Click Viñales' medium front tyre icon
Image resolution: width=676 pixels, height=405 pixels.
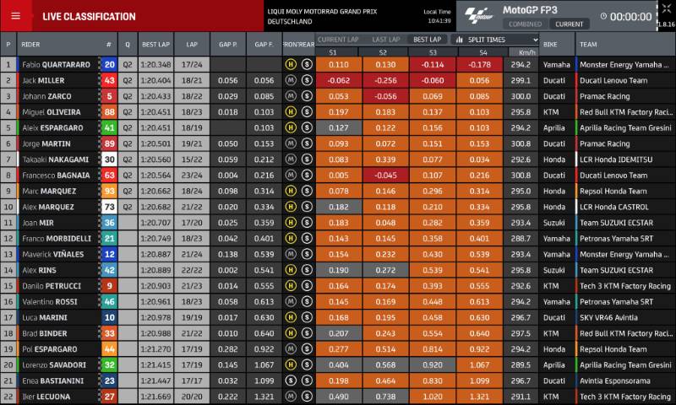click(291, 254)
